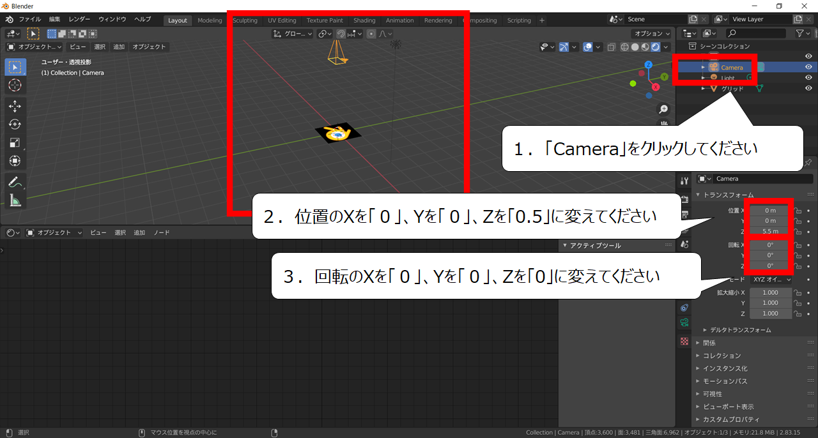Image resolution: width=818 pixels, height=438 pixels.
Task: Open the camera Object Data properties tab
Action: coord(684,323)
